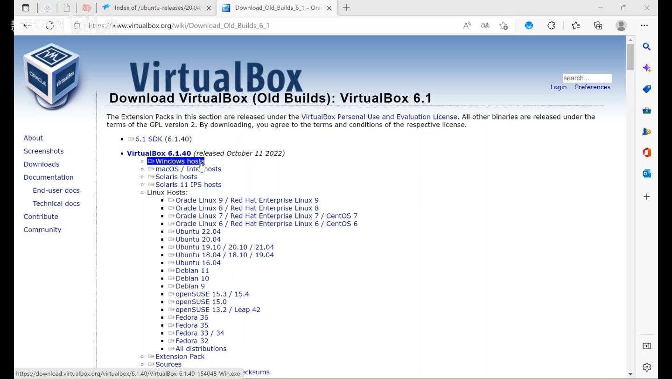This screenshot has width=672, height=379.
Task: Click the translate page icon
Action: (x=485, y=26)
